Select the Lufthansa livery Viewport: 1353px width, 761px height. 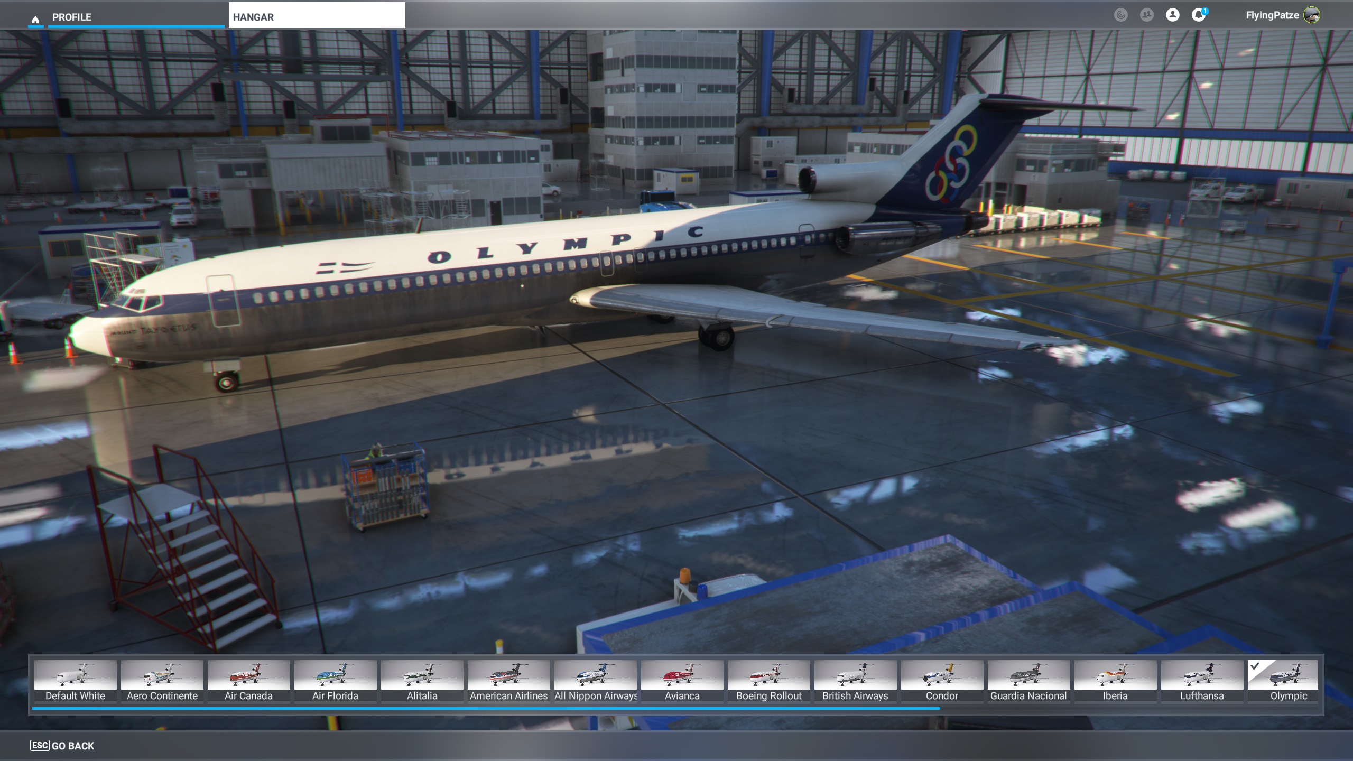click(1202, 681)
